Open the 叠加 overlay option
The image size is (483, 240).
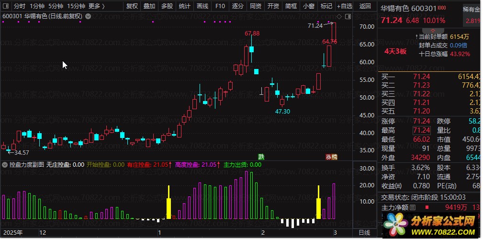[x=149, y=6]
